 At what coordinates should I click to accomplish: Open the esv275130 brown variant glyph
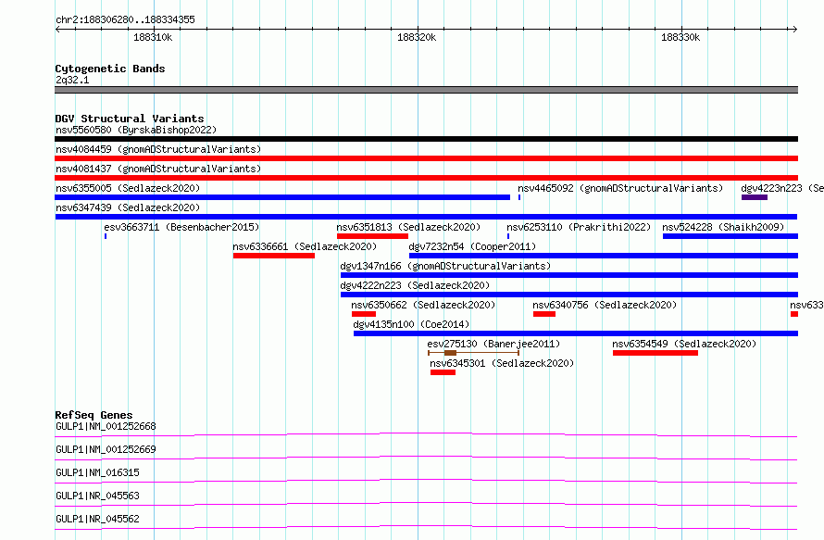point(473,353)
